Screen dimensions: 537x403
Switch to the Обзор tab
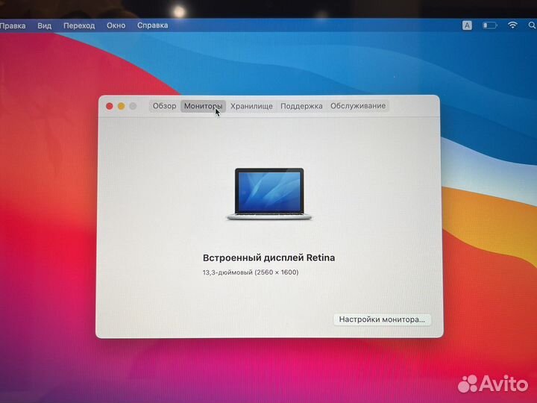(164, 106)
